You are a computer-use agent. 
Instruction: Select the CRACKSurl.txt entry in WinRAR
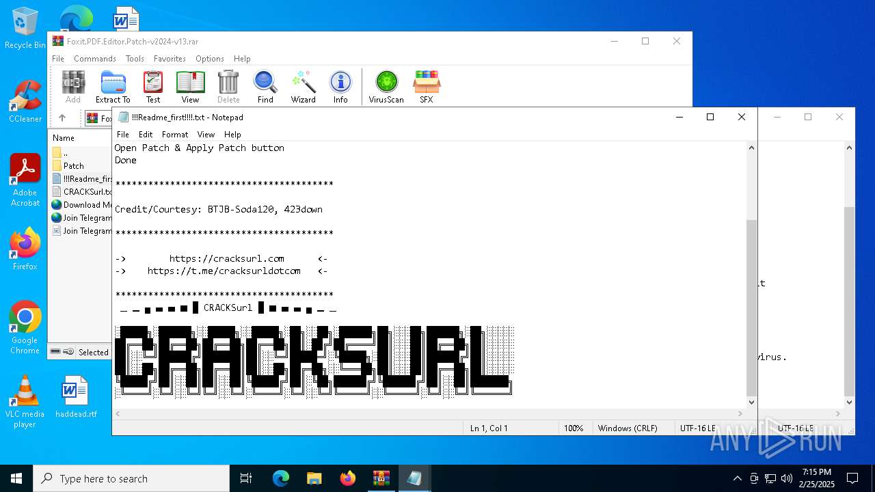tap(81, 192)
